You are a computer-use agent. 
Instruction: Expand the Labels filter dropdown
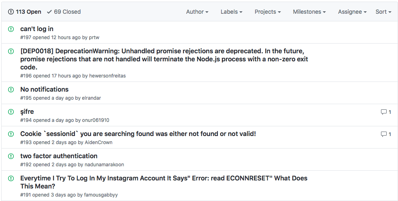click(231, 12)
